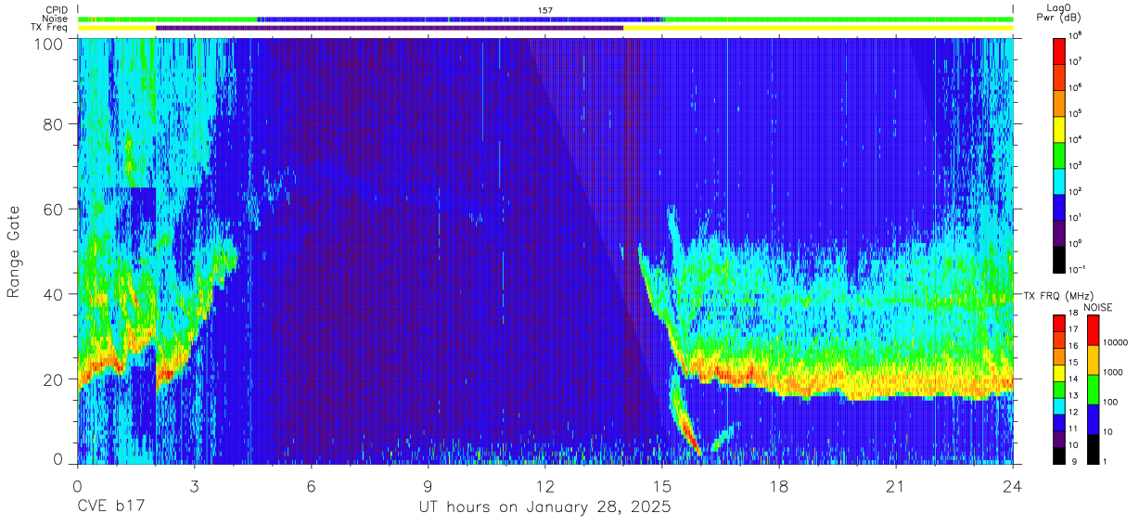Viewport: 1139px width, 526px height.
Task: Click the 'TX Freq' row label
Action: (49, 28)
